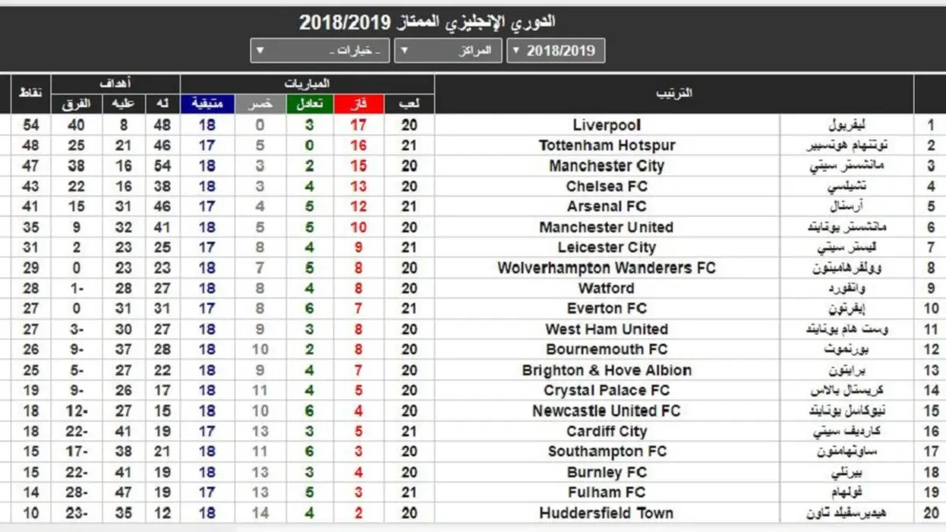
Task: Select the blue متبقية column header
Action: 207,104
